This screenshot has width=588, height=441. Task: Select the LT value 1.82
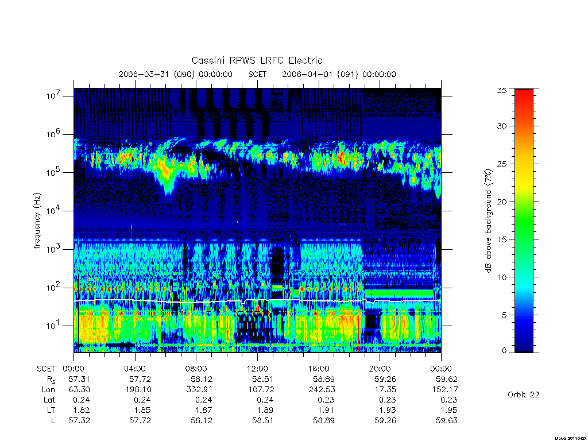point(82,410)
